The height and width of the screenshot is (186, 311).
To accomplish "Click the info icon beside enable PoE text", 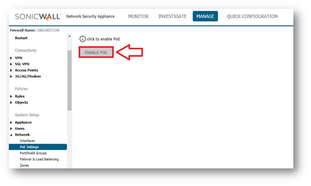I will coord(82,39).
